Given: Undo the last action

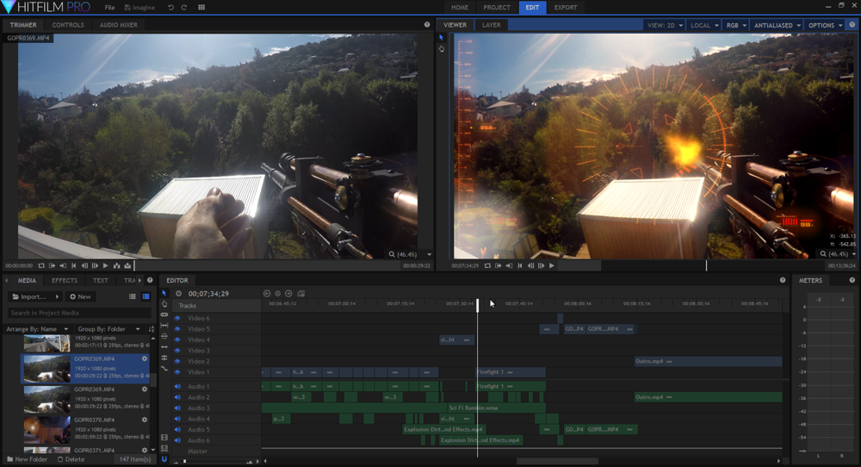Looking at the screenshot, I should [x=170, y=8].
